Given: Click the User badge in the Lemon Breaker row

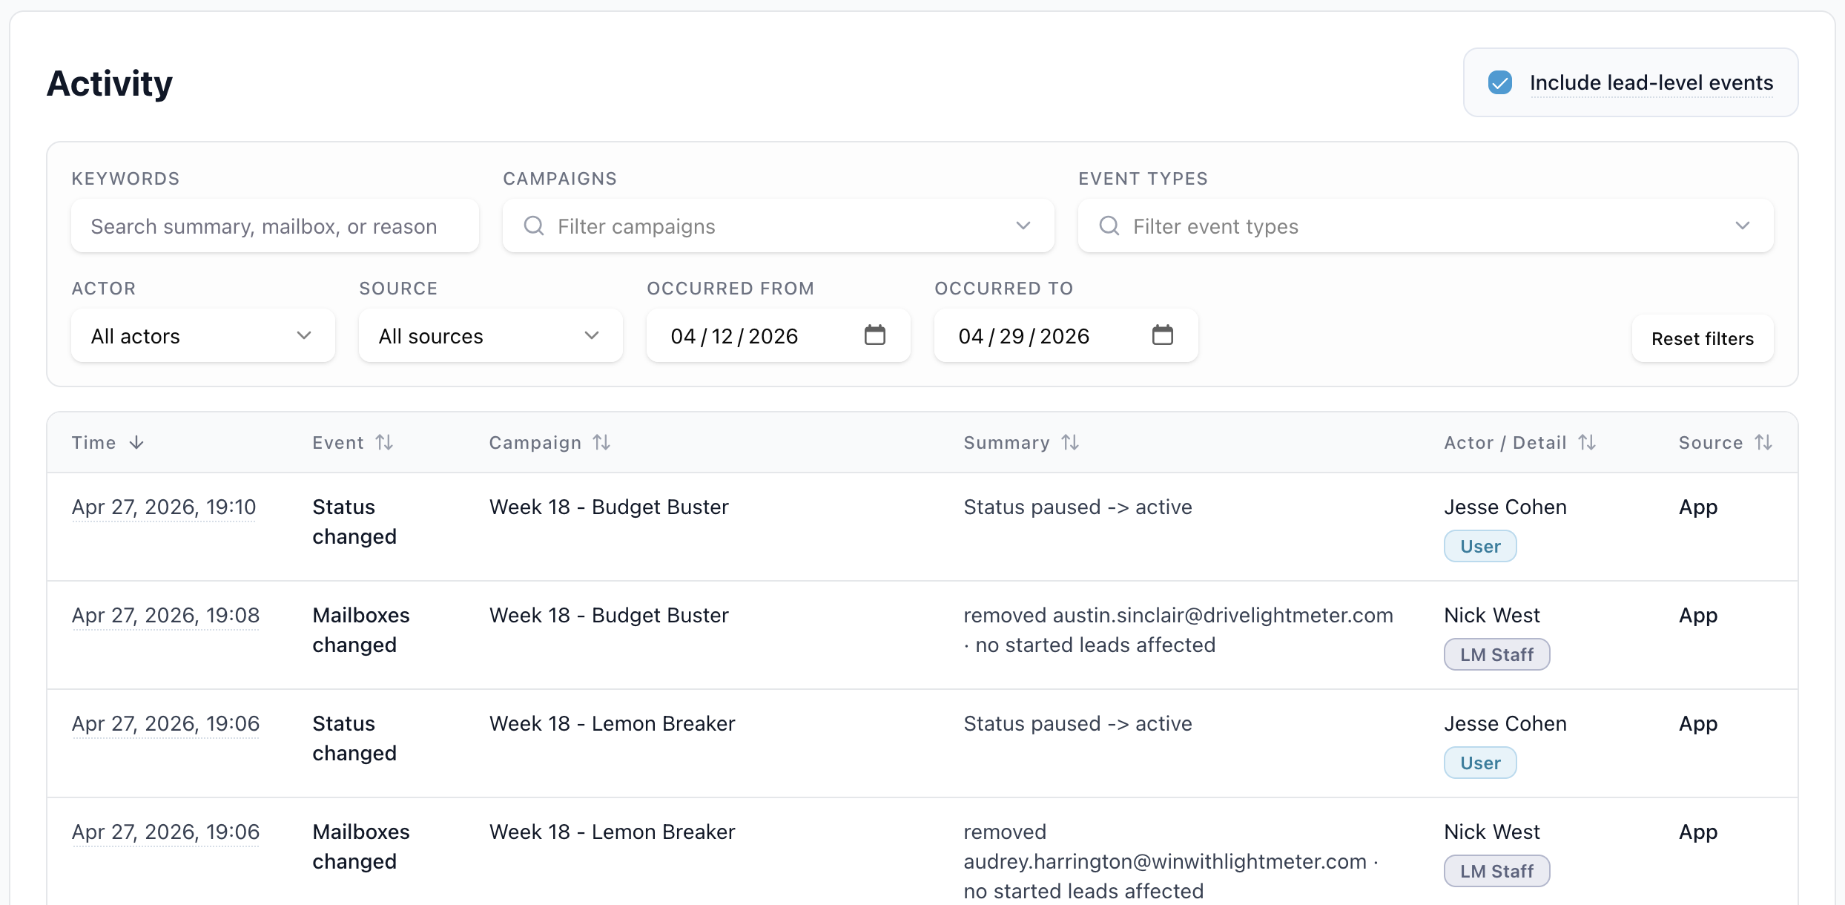Looking at the screenshot, I should [1480, 763].
